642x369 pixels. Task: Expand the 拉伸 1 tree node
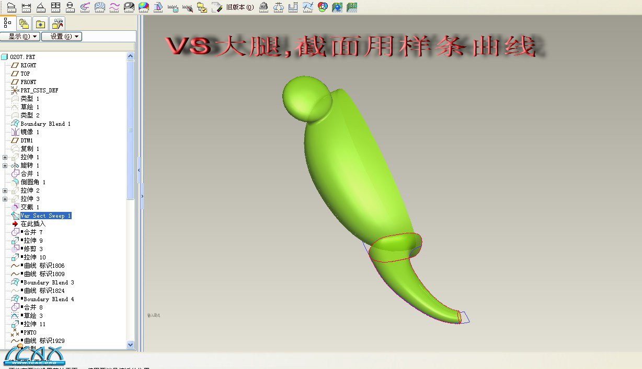point(5,157)
